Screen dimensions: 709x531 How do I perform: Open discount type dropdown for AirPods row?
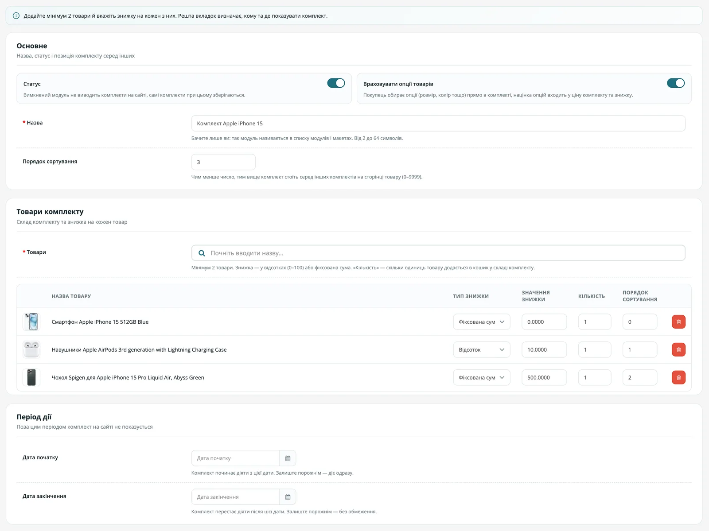pyautogui.click(x=481, y=350)
